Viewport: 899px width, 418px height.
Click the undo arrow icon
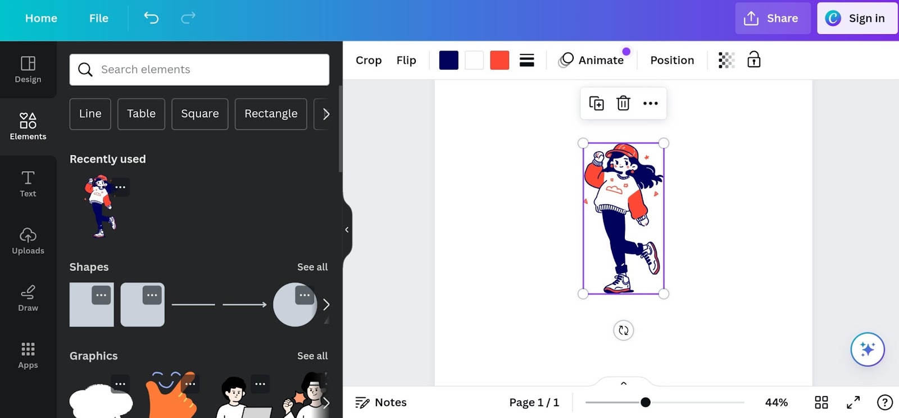pyautogui.click(x=151, y=18)
